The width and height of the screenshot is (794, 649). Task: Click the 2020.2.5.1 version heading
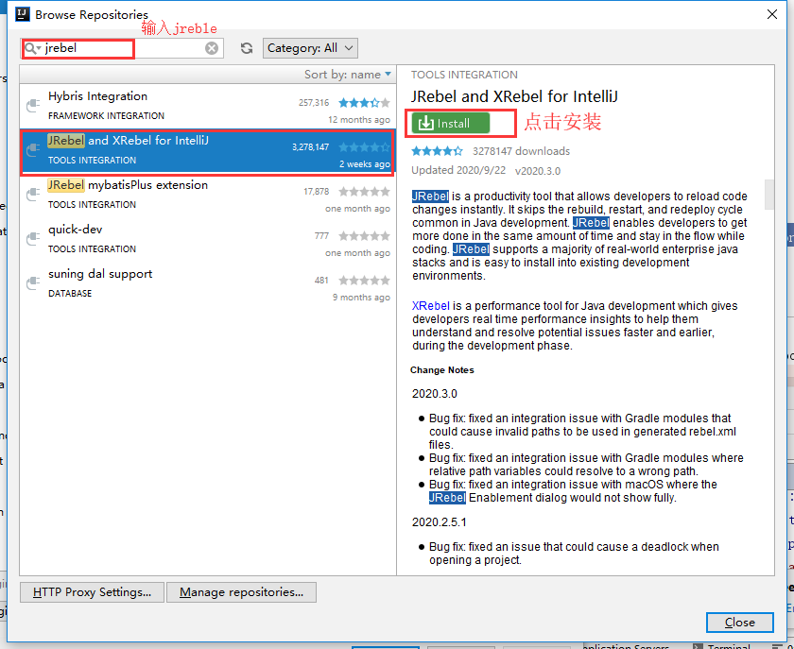[439, 521]
